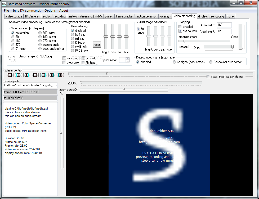259x199 pixels.
Task: Click the cropping reset button
Action: click(184, 47)
